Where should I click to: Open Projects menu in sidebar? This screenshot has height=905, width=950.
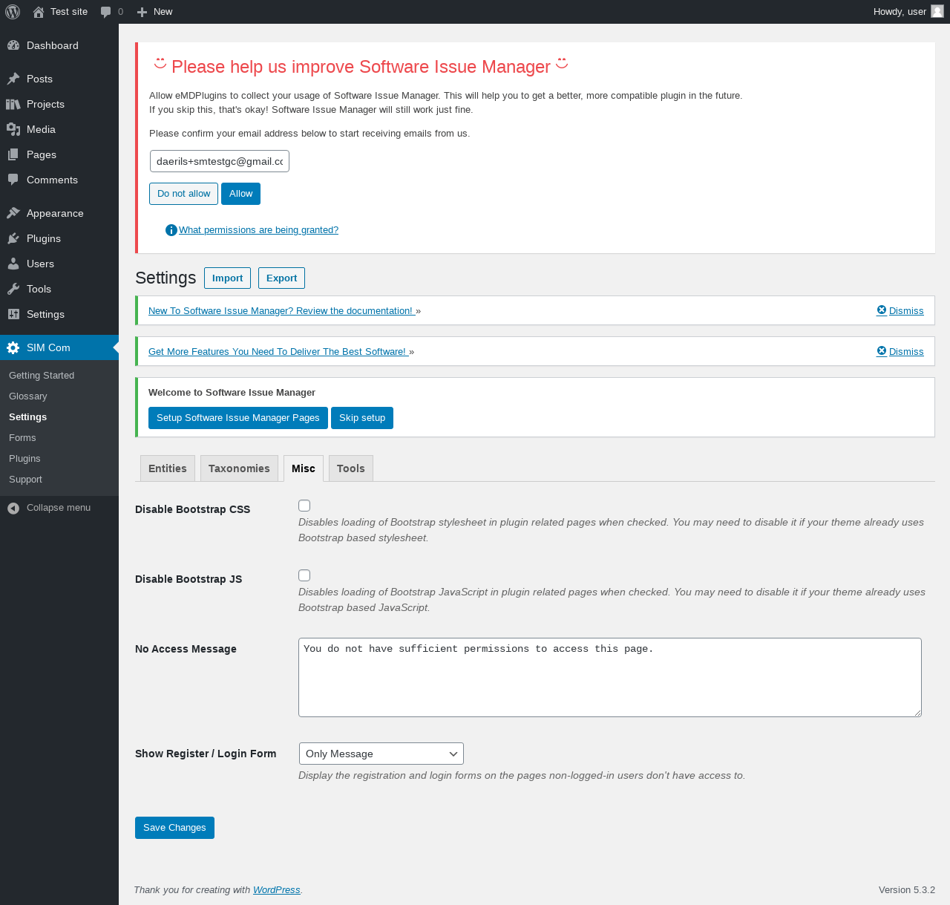pos(59,104)
